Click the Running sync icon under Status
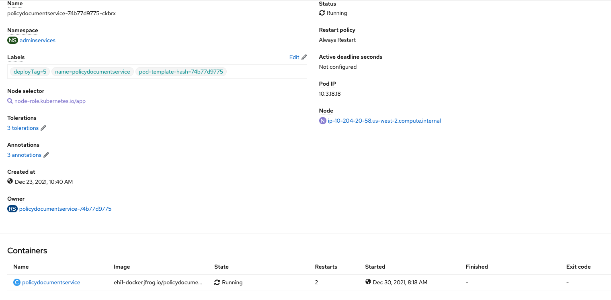Image resolution: width=611 pixels, height=300 pixels. tap(322, 13)
